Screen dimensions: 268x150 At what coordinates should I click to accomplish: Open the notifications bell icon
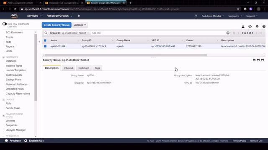coord(196,16)
